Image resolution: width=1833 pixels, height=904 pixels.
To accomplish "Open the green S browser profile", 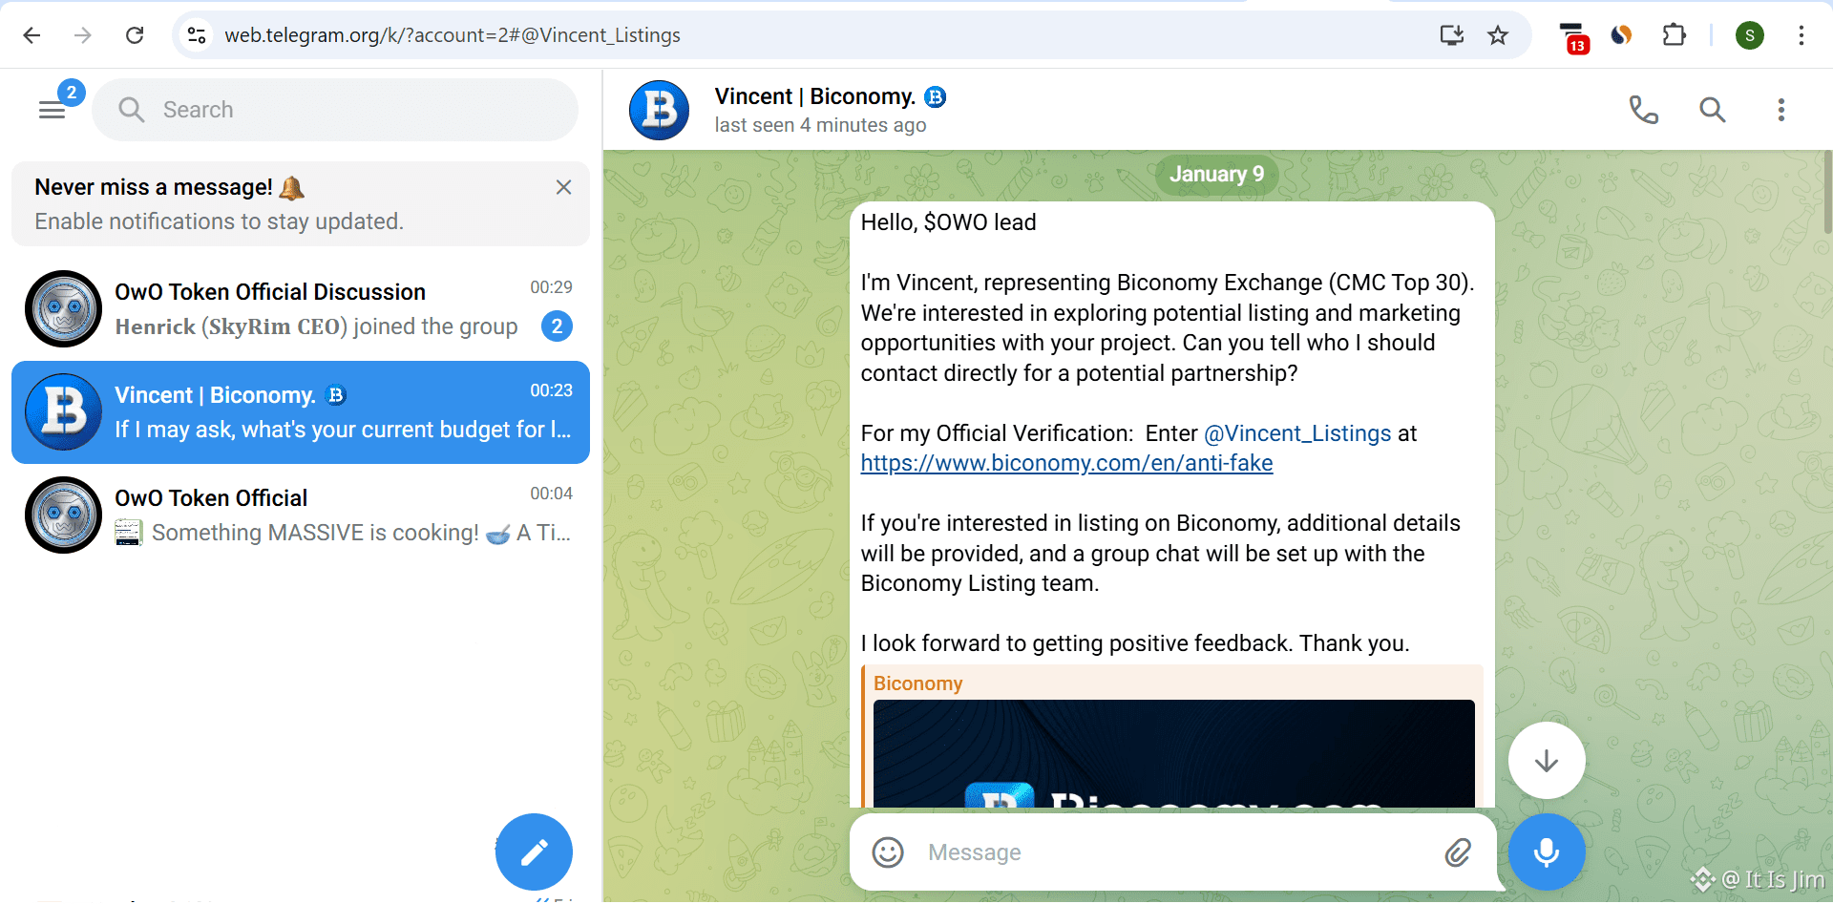I will click(x=1749, y=35).
